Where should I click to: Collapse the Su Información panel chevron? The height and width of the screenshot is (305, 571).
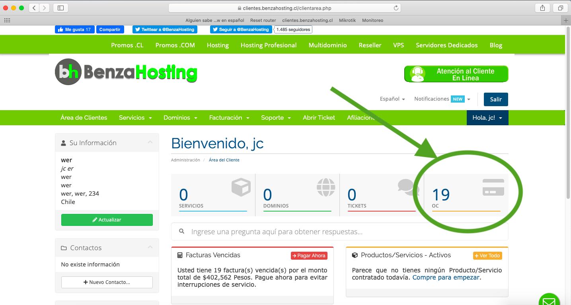click(150, 142)
